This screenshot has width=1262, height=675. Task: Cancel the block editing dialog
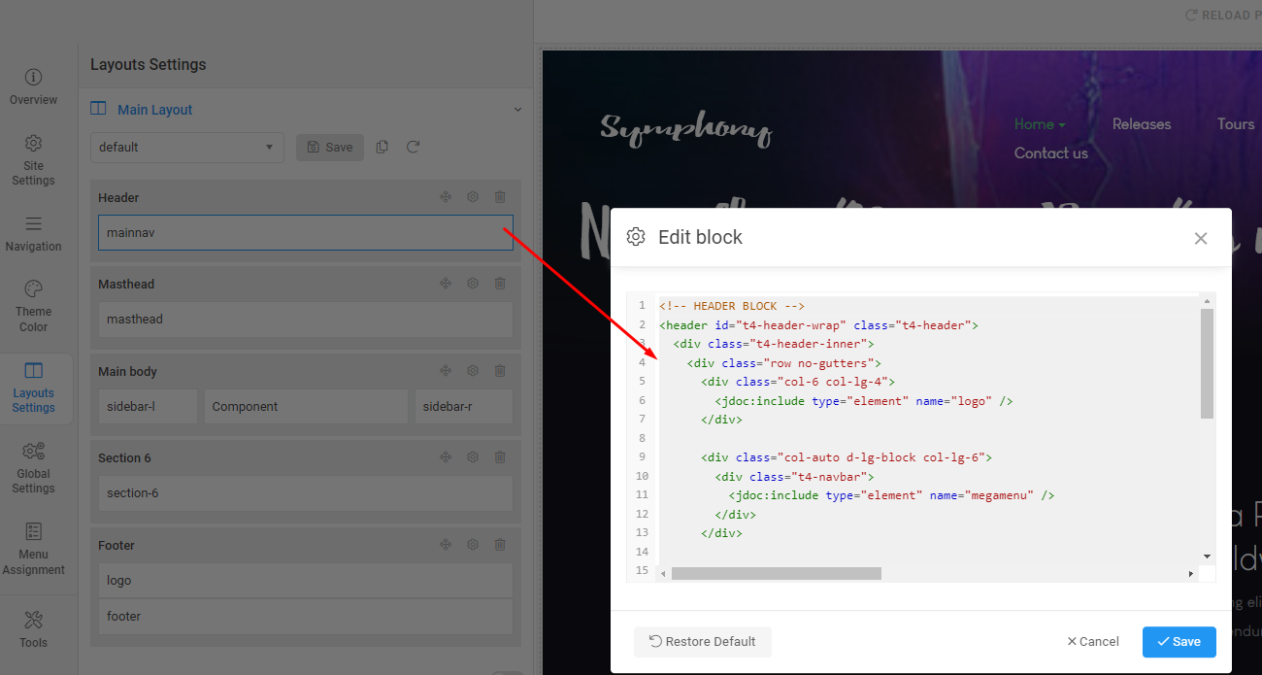click(1092, 642)
